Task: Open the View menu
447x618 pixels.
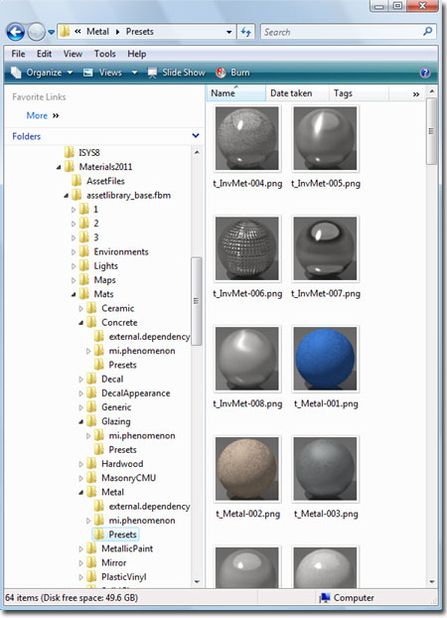Action: pos(73,54)
